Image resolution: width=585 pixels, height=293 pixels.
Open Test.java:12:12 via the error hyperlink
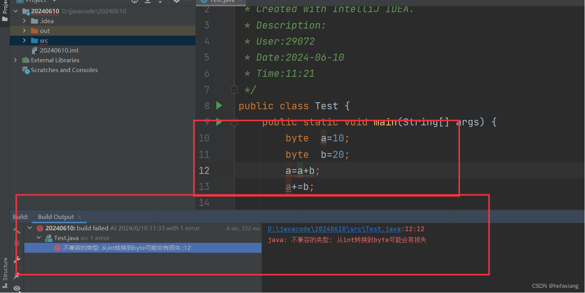click(334, 229)
